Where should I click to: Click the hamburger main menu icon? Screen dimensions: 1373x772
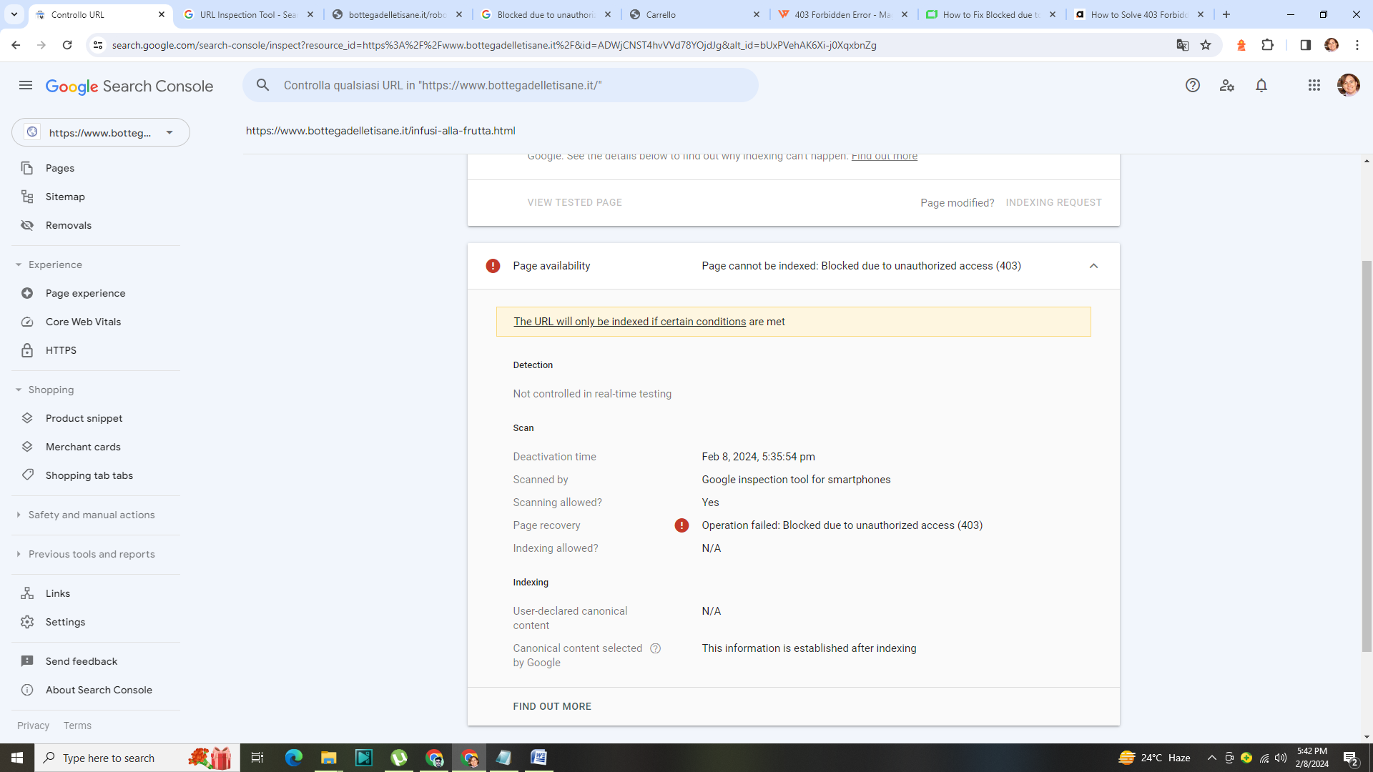click(x=26, y=86)
